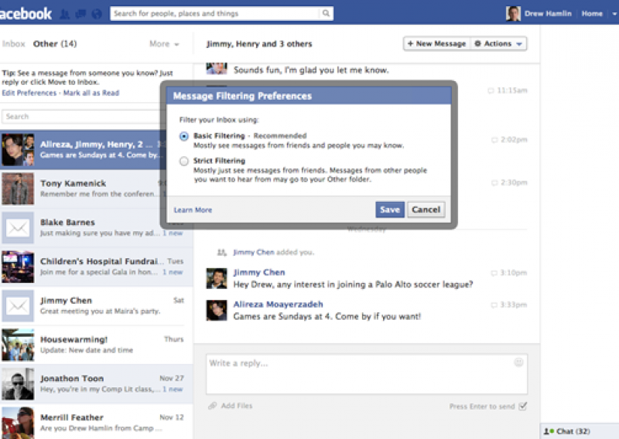Open Chat (32) bar

click(579, 431)
